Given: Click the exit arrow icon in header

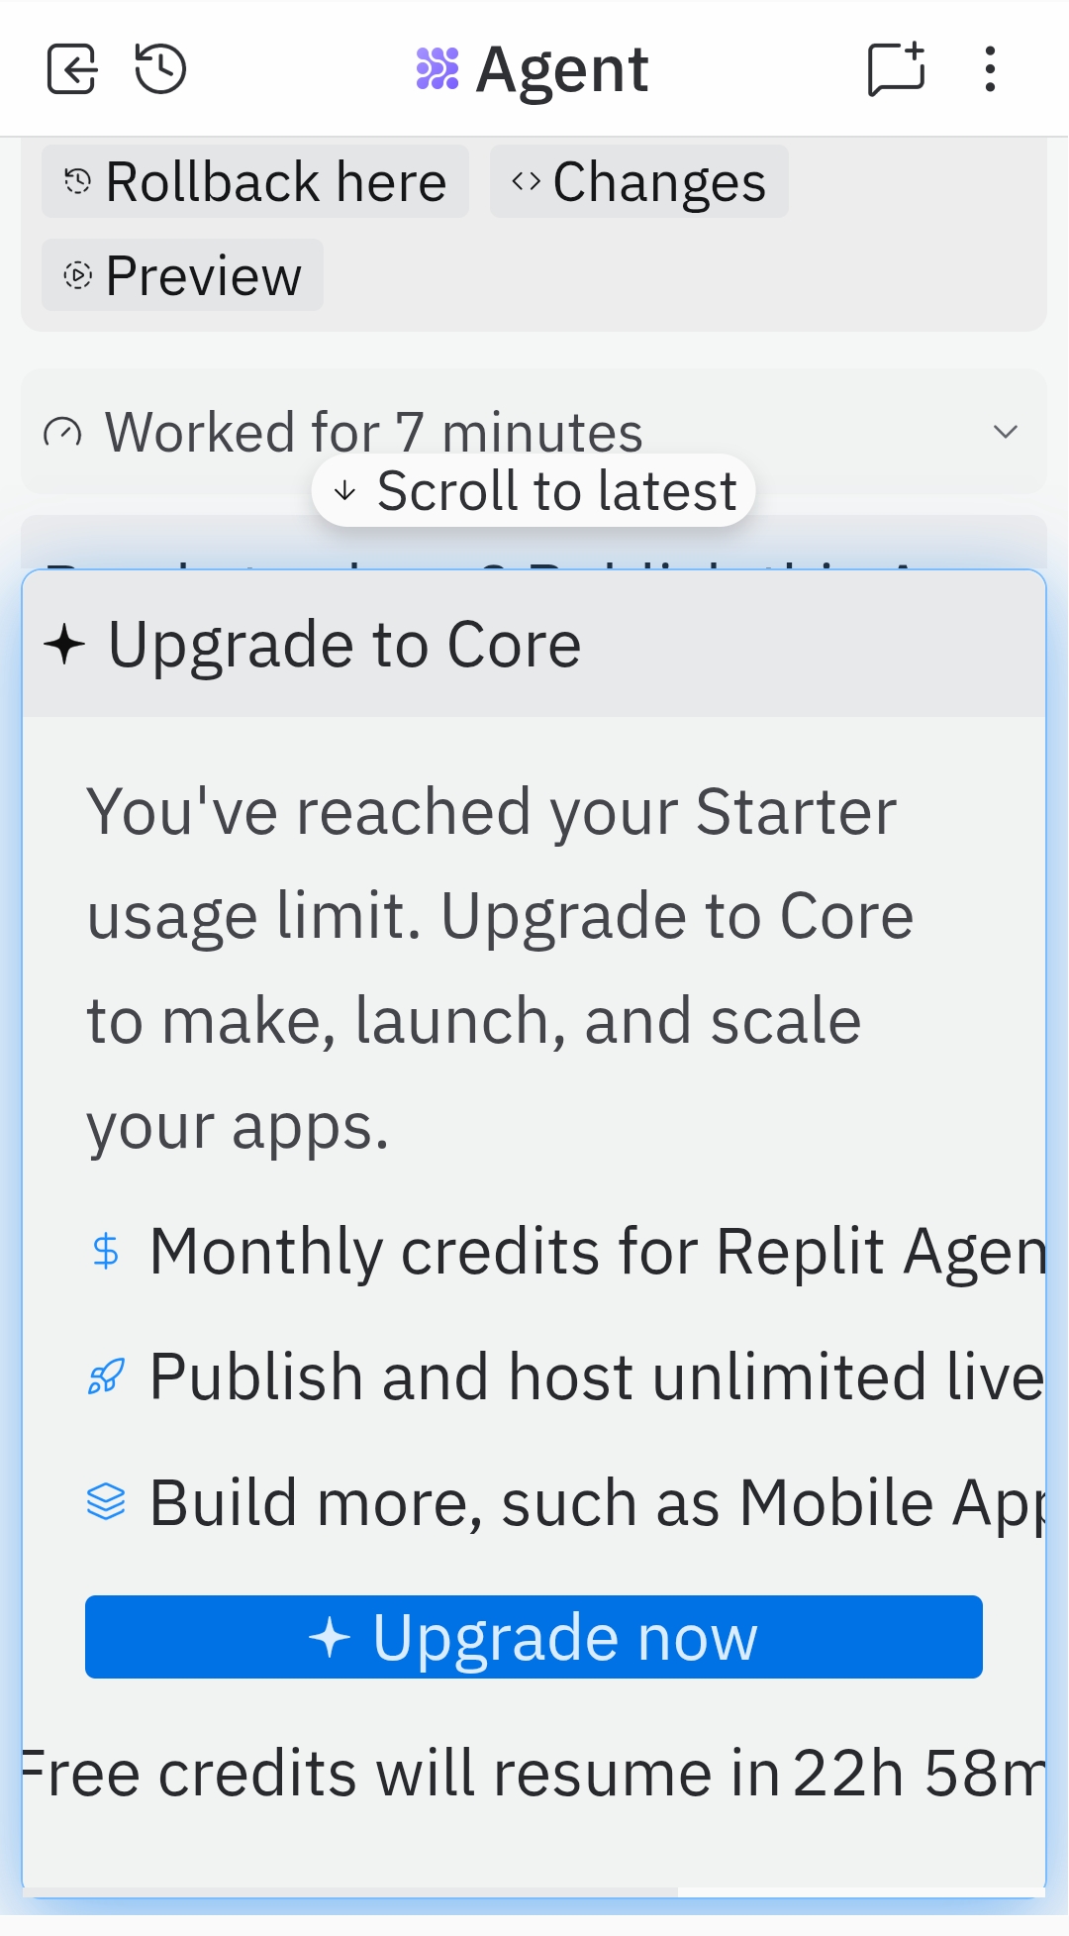Looking at the screenshot, I should [x=72, y=69].
